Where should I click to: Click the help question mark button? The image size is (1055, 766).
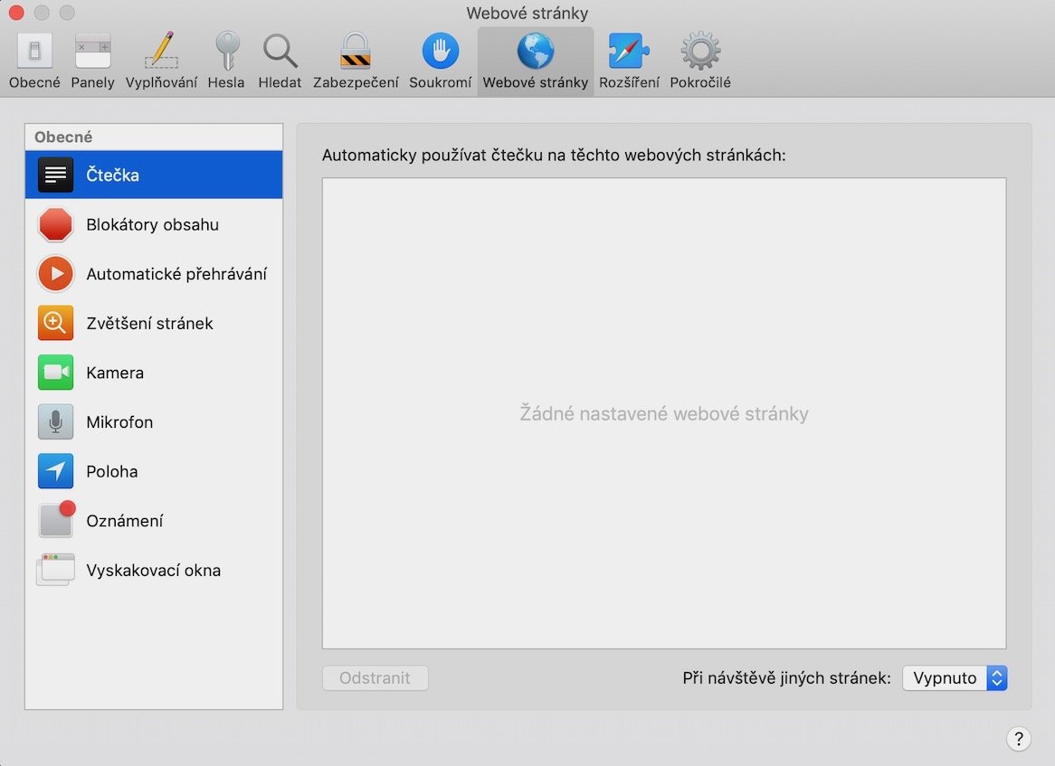(x=1018, y=738)
